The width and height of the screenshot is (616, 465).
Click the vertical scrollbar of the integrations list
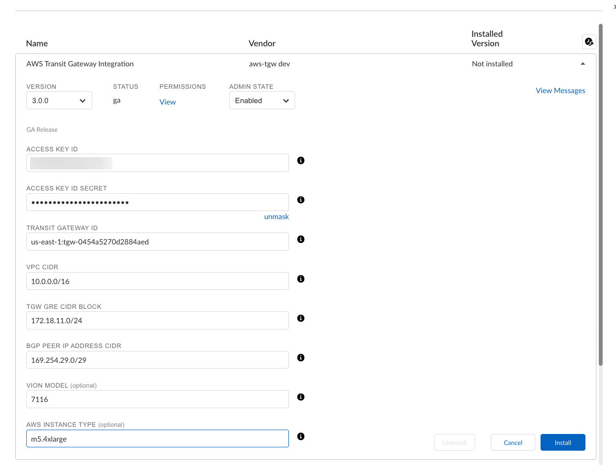(601, 195)
